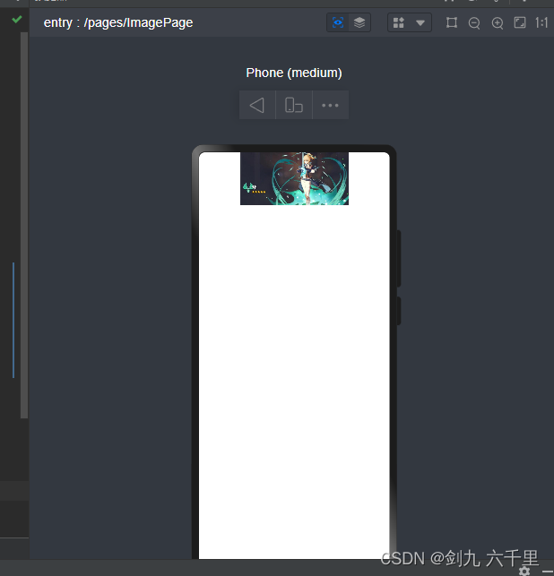This screenshot has width=554, height=576.
Task: Click the editor vertical scrollbar
Action: (x=24, y=225)
